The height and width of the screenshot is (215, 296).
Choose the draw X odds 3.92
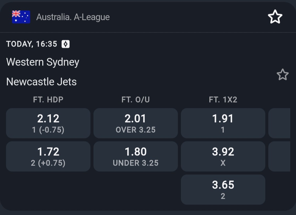pos(223,156)
